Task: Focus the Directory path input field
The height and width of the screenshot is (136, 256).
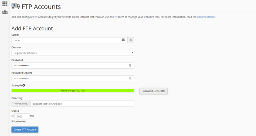Action: point(82,104)
